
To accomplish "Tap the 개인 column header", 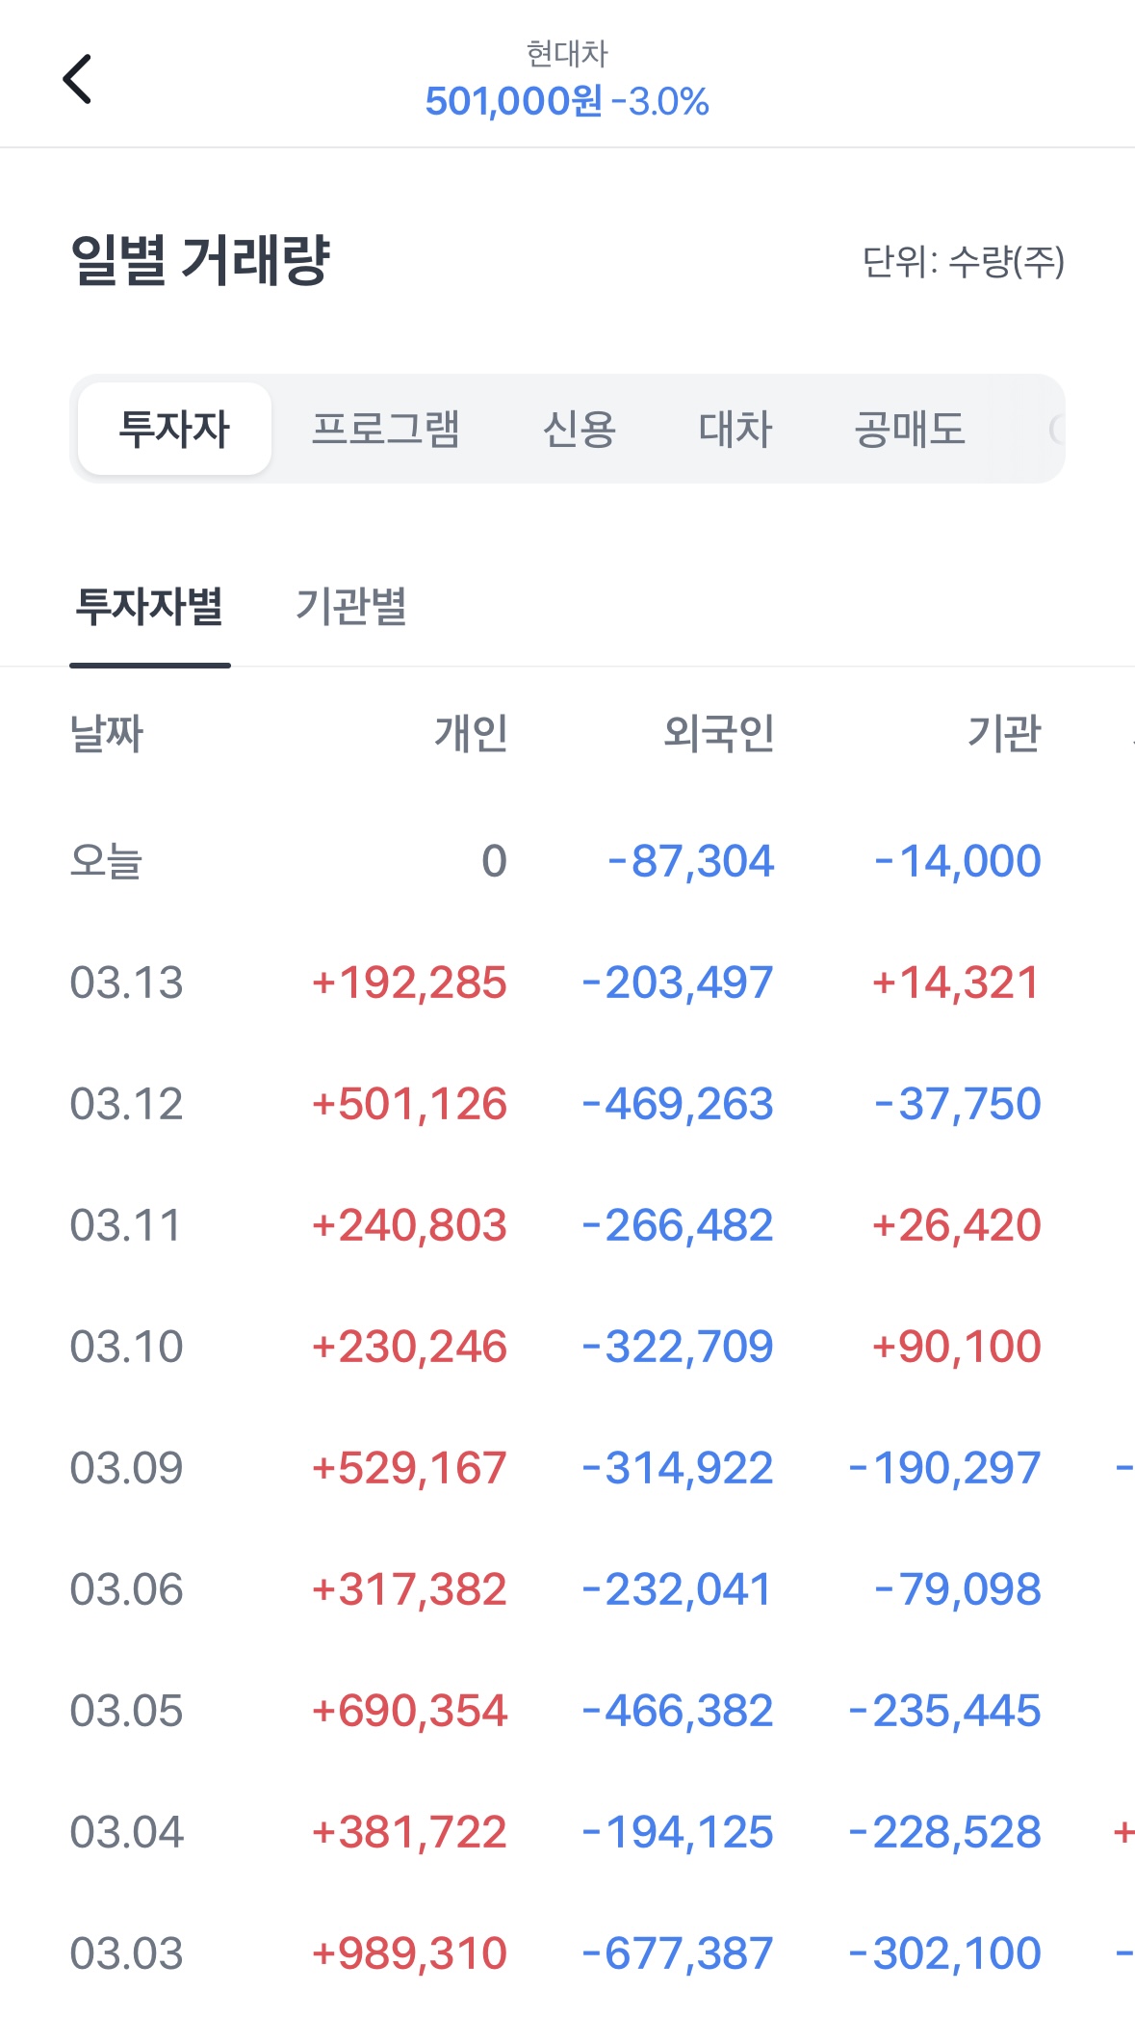I will 471,734.
